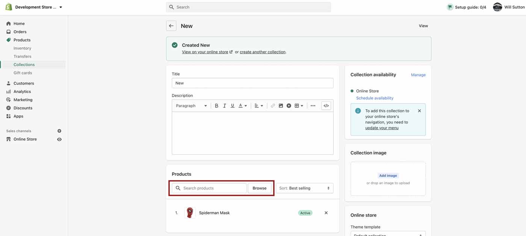Screen dimensions: 526x236
Task: Open Customers in sidebar
Action: click(24, 84)
